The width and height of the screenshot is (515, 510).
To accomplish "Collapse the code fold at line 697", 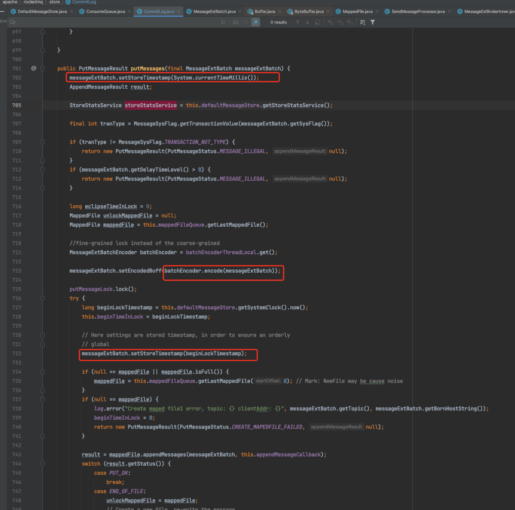I will [x=43, y=31].
